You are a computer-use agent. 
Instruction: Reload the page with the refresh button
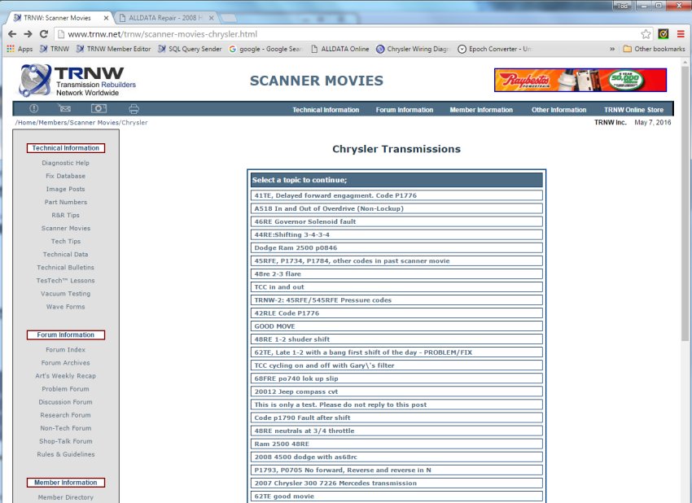[45, 34]
